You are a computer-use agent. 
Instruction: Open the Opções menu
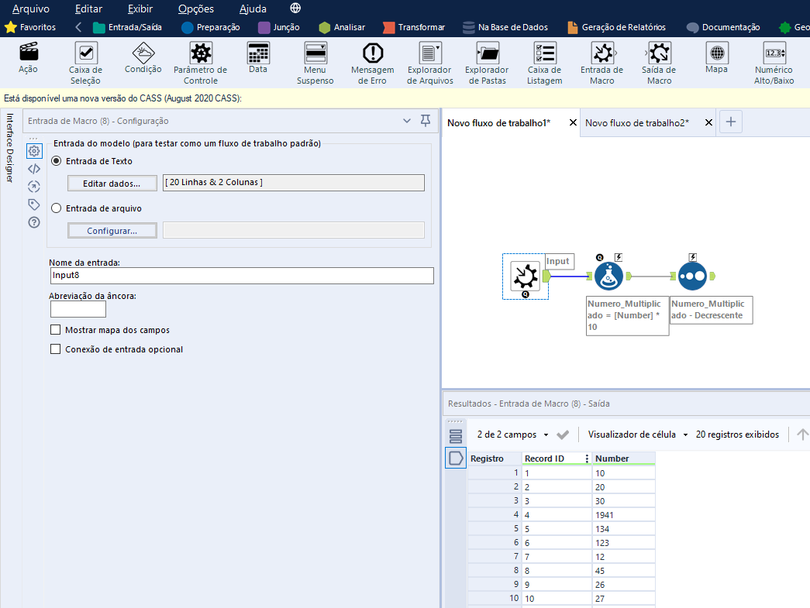click(195, 9)
